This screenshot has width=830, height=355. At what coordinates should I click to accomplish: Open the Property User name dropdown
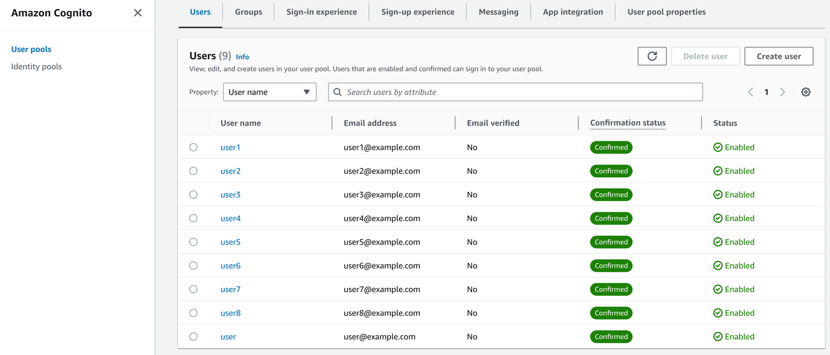[270, 92]
